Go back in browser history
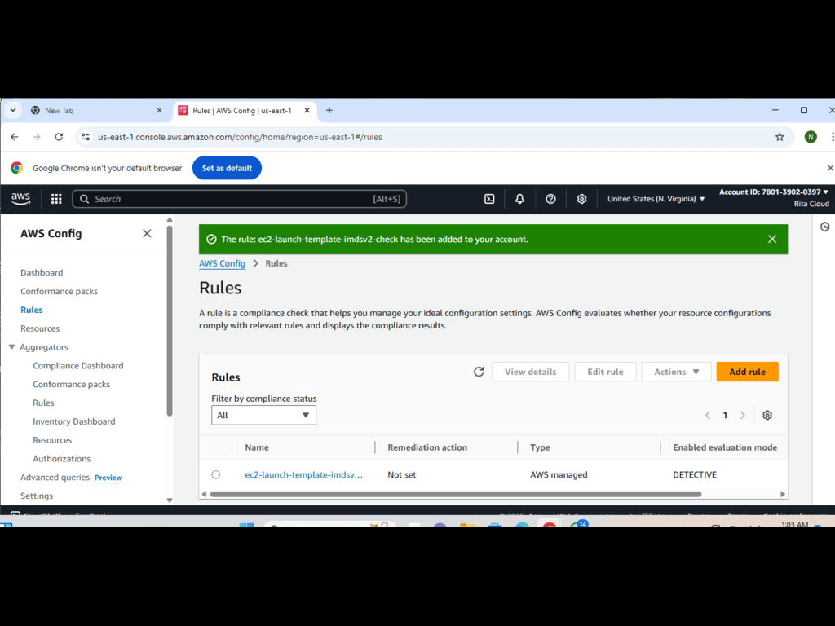This screenshot has height=626, width=835. click(x=15, y=137)
